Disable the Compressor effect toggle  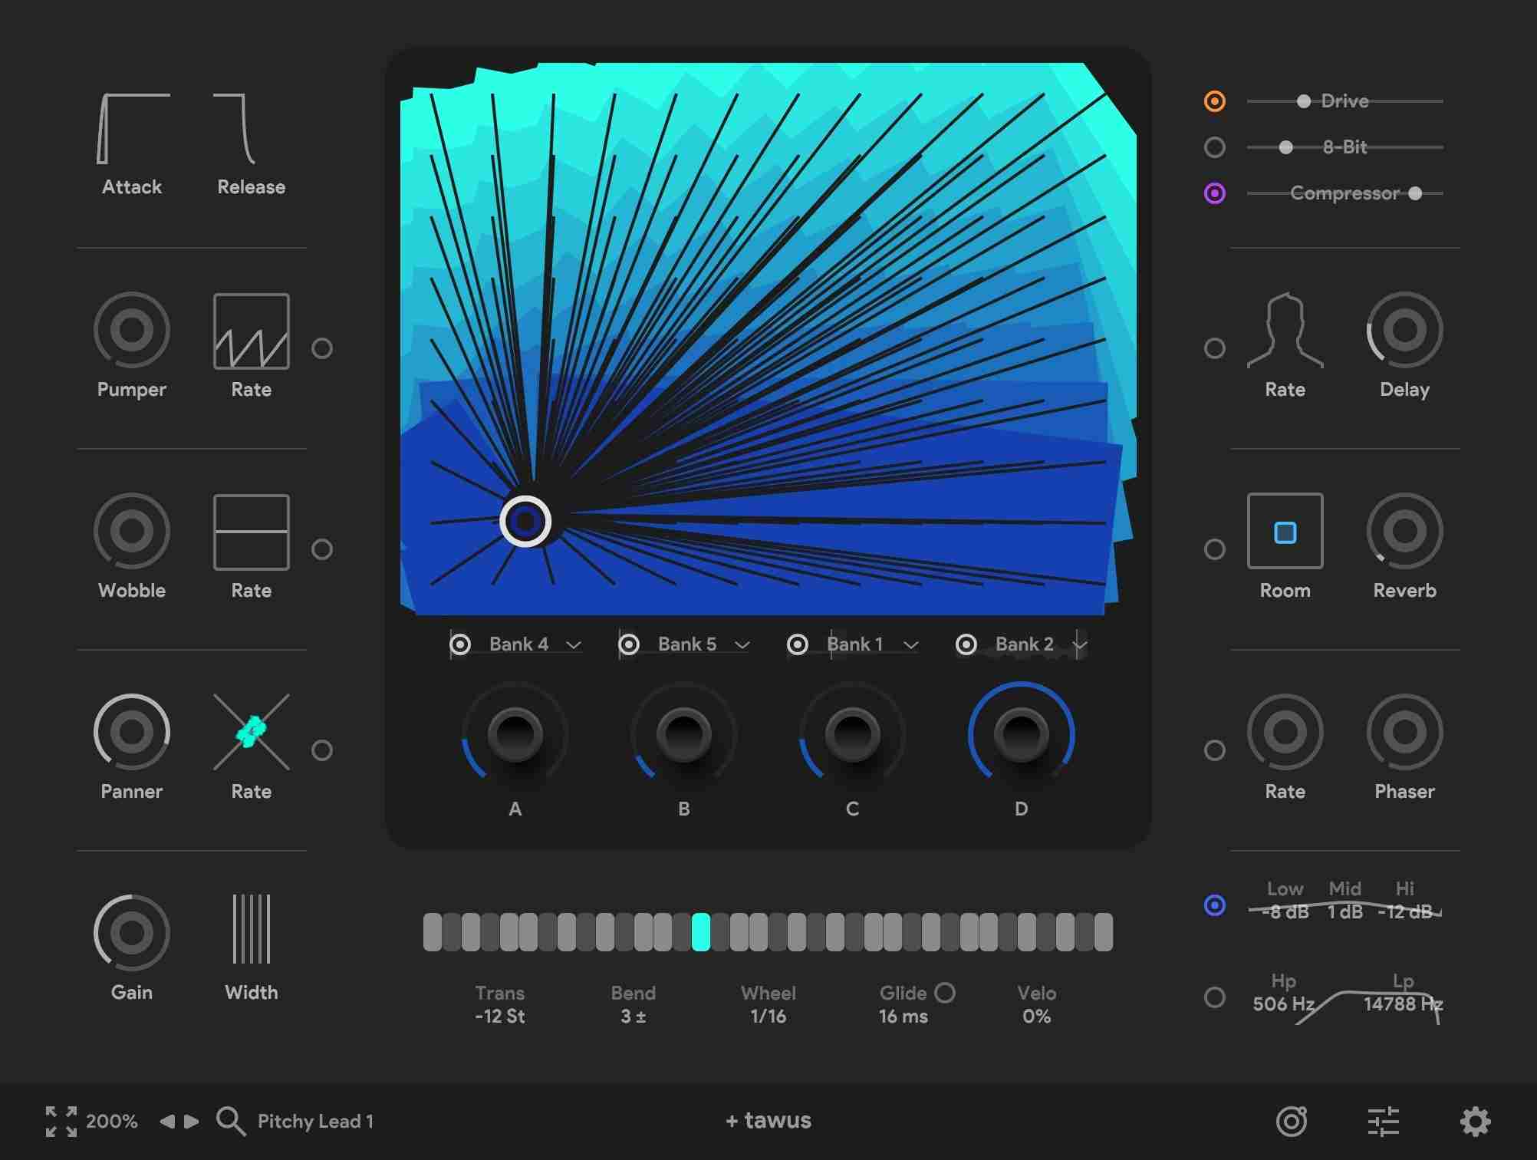pyautogui.click(x=1214, y=193)
